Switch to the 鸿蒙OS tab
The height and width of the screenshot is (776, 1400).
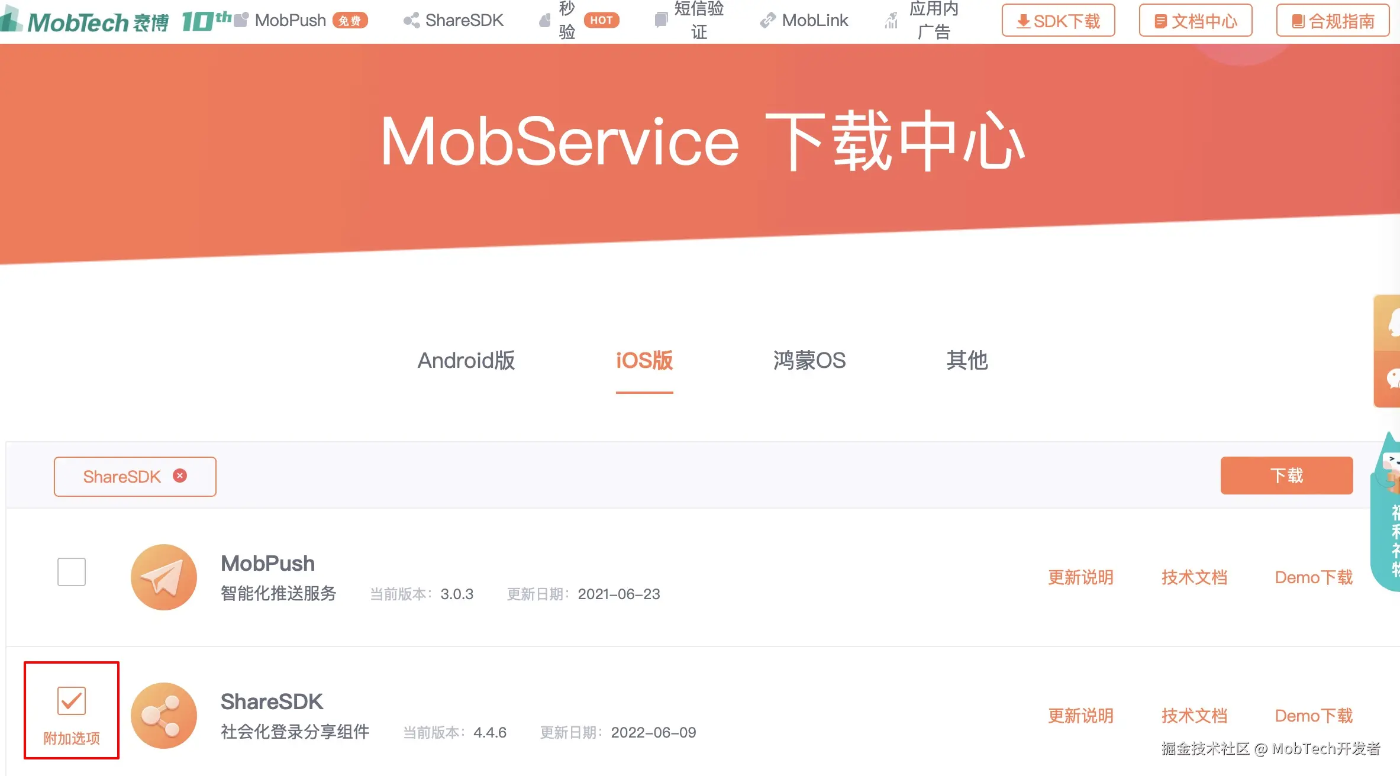809,360
